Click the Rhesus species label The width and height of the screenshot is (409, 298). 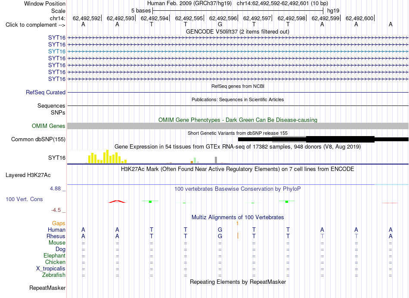click(x=56, y=236)
